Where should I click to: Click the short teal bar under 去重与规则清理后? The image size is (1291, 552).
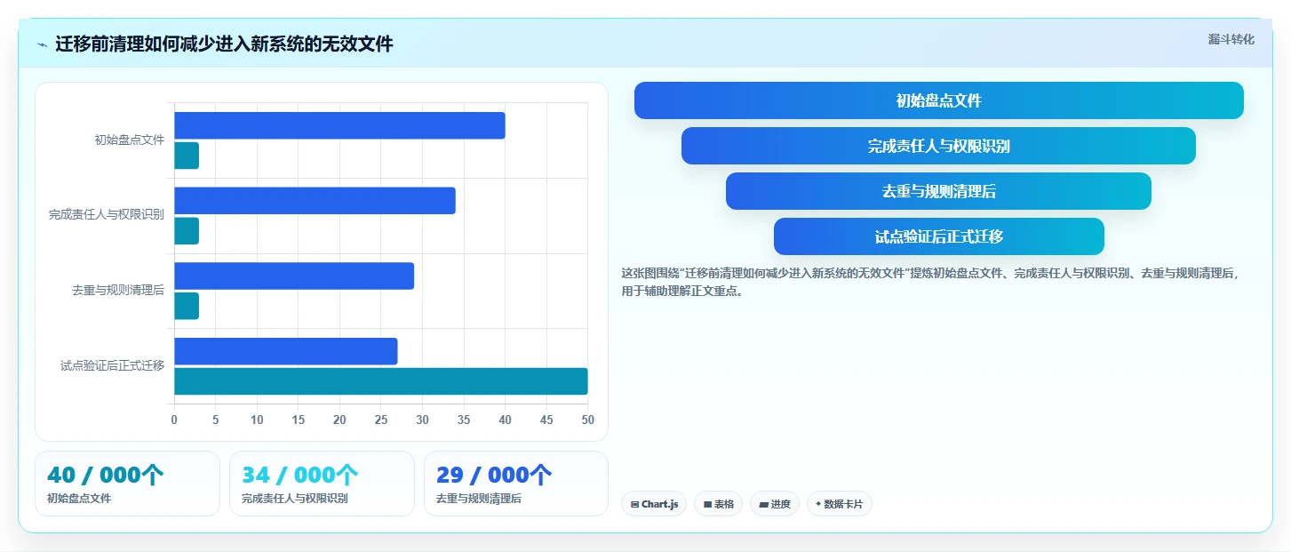(187, 306)
